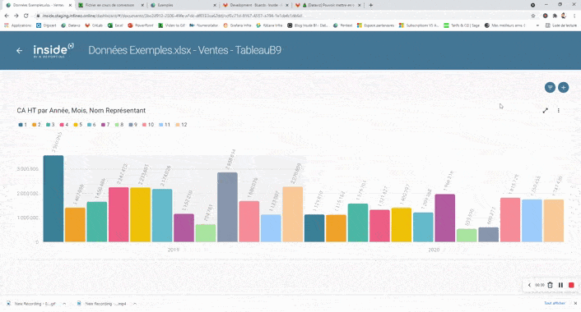This screenshot has width=581, height=312.
Task: Click the back arrow in the blue header
Action: (19, 51)
